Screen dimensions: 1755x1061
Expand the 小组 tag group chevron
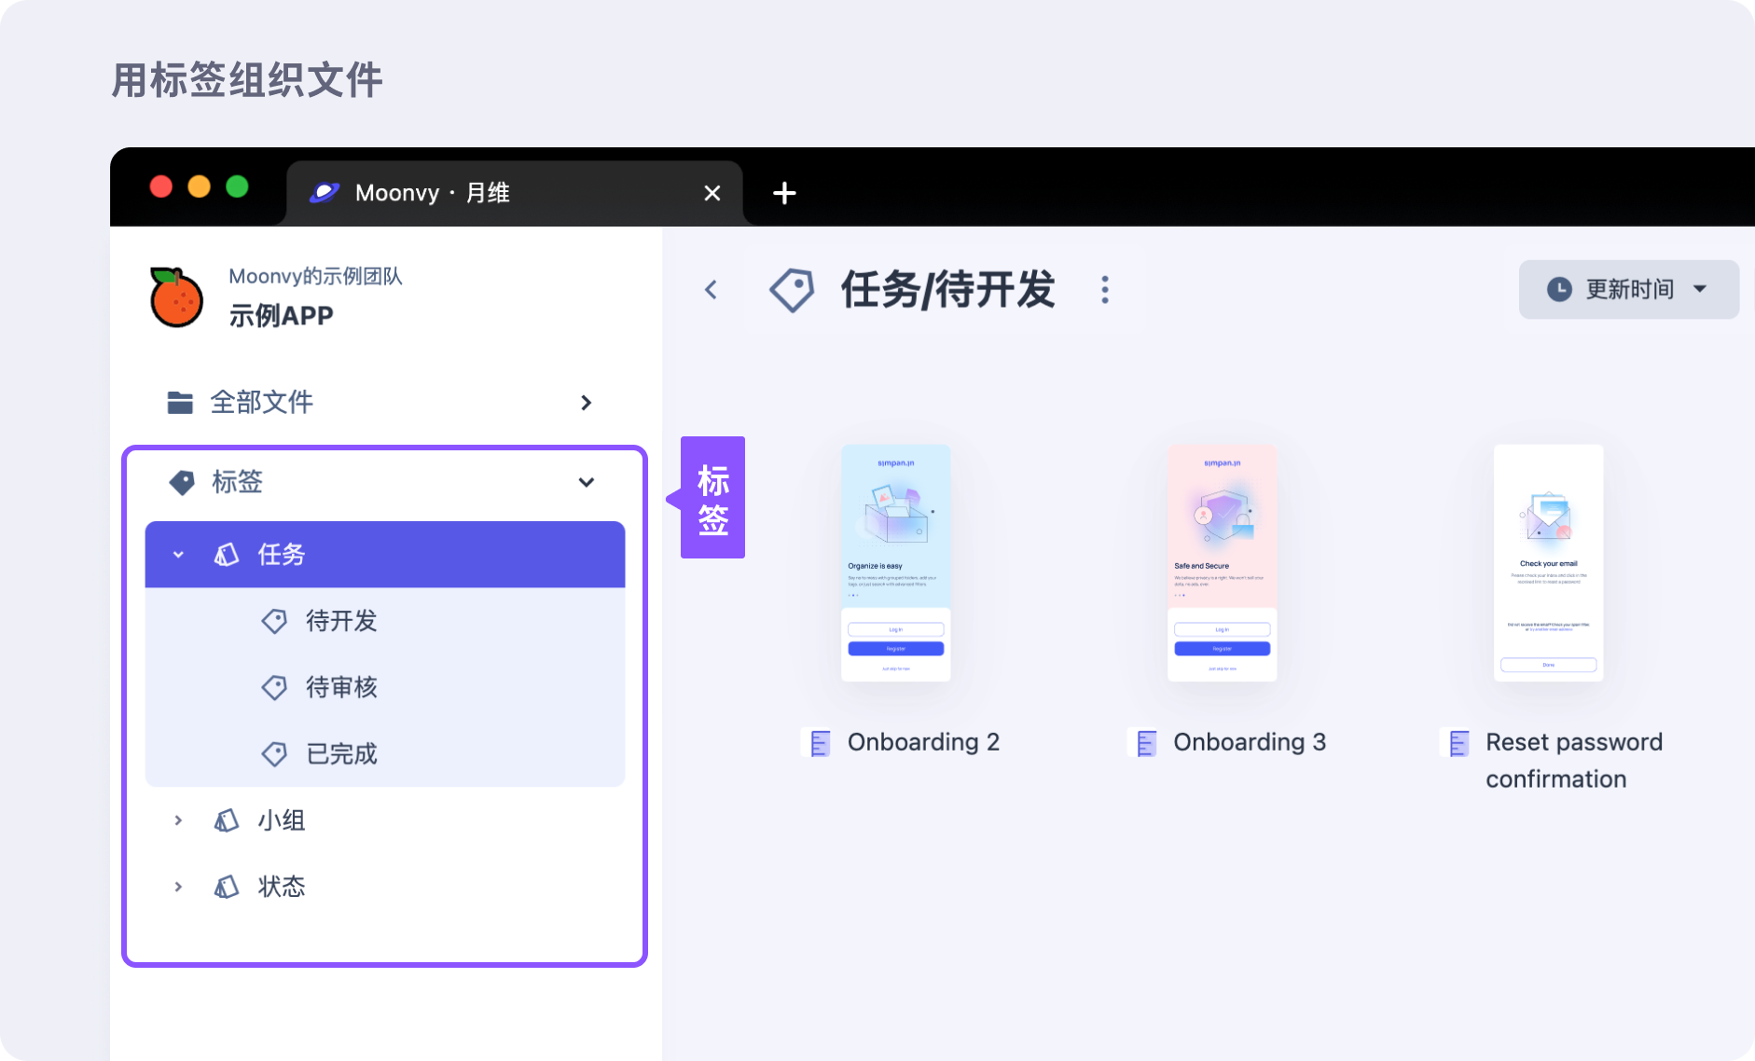[x=178, y=820]
